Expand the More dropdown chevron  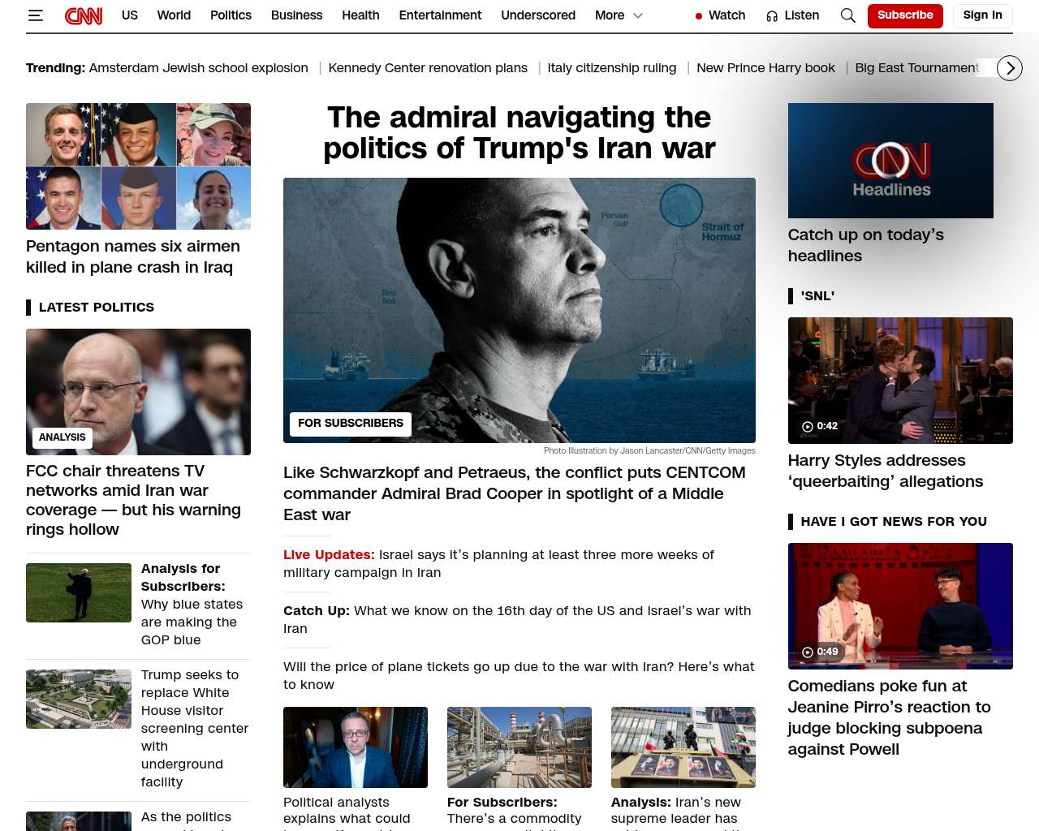click(638, 15)
